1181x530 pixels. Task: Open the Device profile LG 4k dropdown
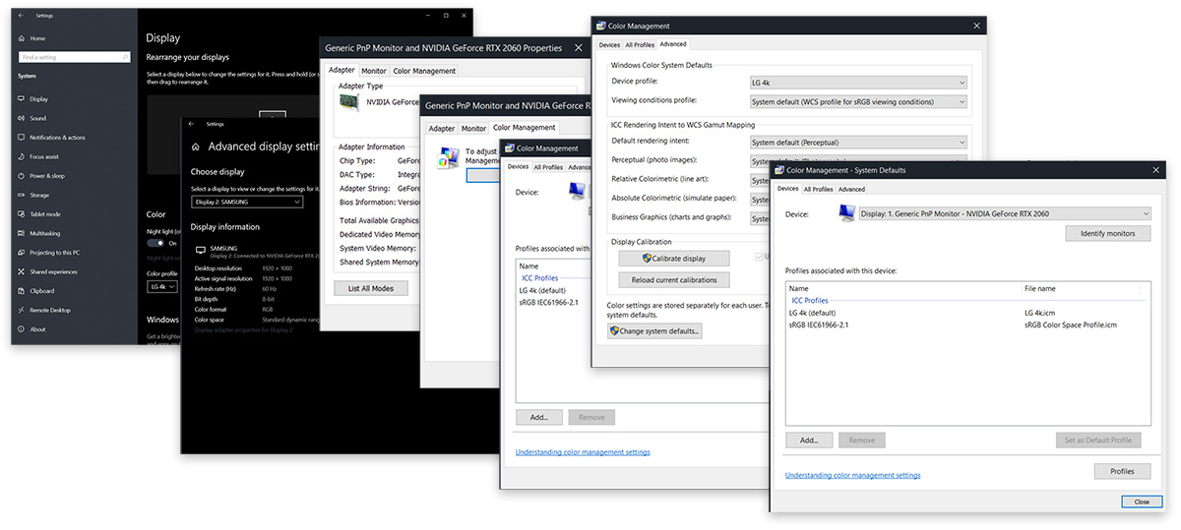point(858,82)
